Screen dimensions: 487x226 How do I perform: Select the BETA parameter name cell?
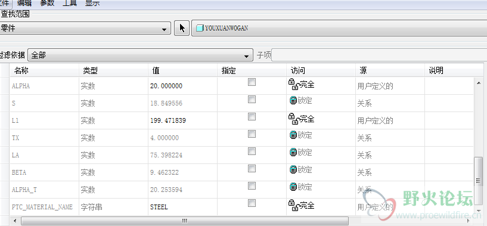(x=45, y=172)
